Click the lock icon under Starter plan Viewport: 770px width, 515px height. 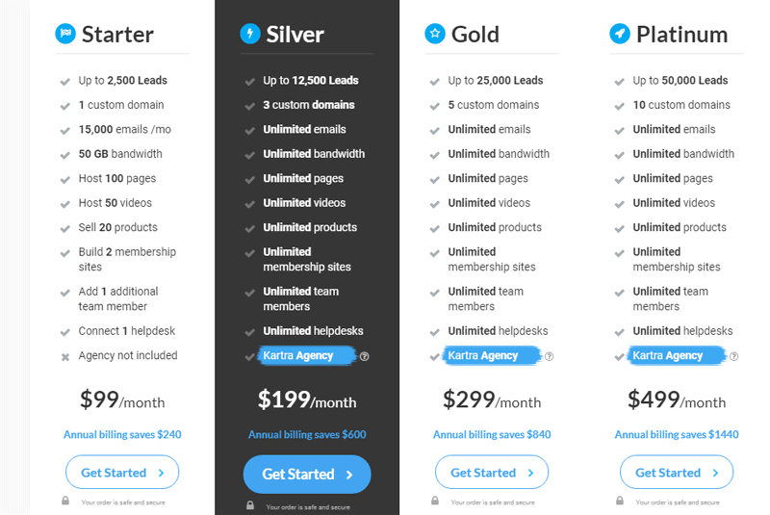coord(65,501)
